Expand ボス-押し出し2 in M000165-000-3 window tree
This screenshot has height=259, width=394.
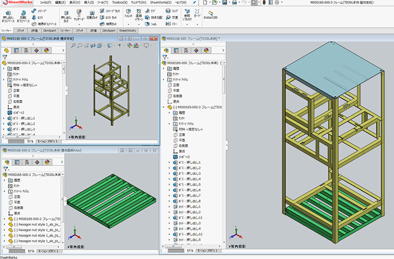(4, 123)
